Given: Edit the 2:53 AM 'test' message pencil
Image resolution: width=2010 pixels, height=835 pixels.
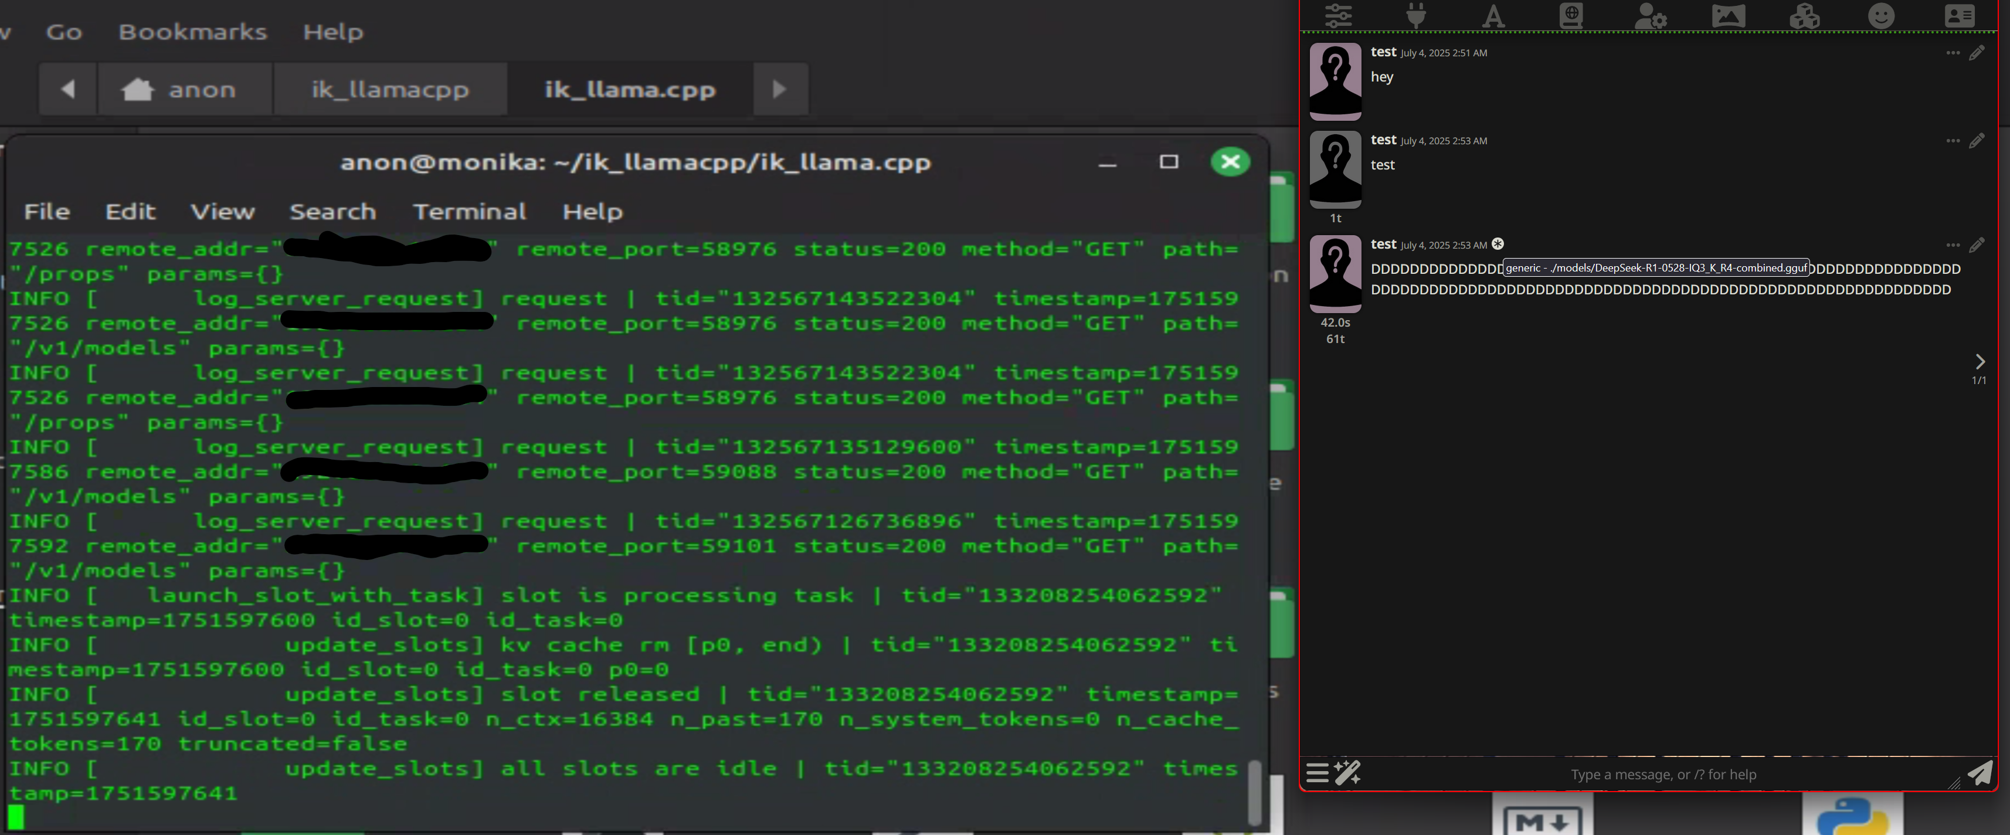Looking at the screenshot, I should 1977,141.
